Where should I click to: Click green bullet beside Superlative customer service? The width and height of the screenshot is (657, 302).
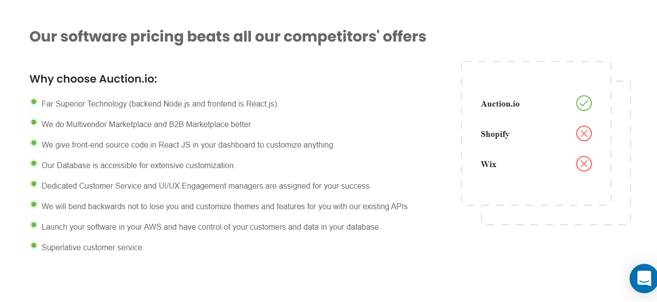[x=34, y=245]
